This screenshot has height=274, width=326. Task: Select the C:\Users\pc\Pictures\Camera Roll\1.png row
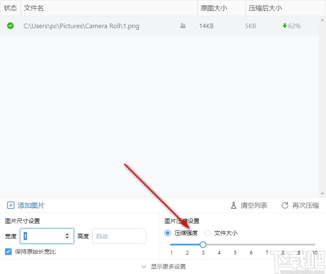tap(159, 26)
